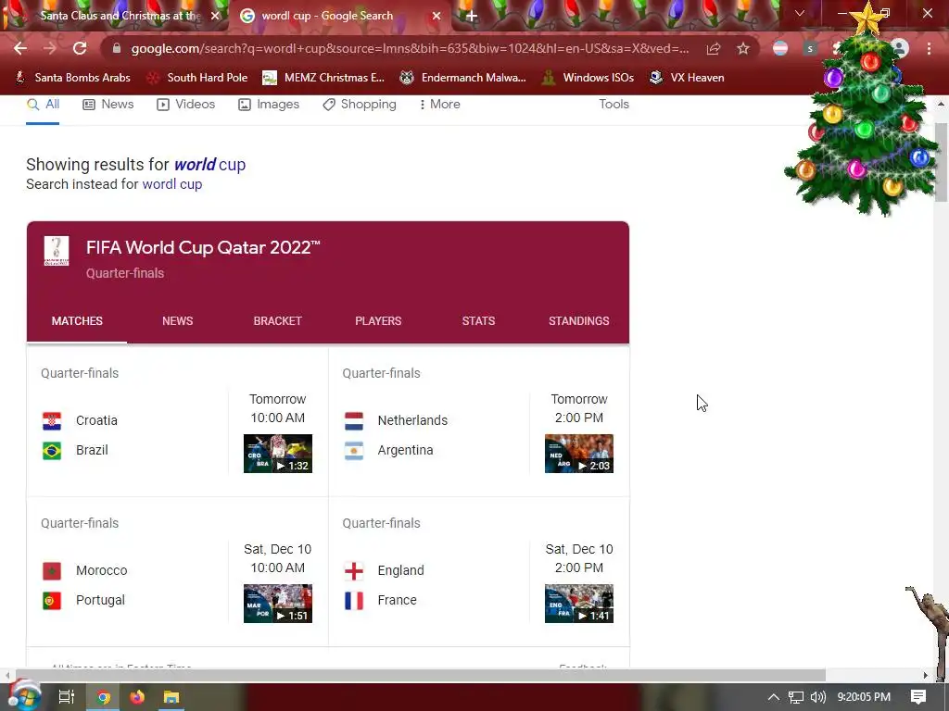Open a new browser tab

(472, 16)
